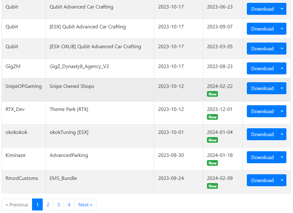Select text 'Theme Park (RTX)'
This screenshot has height=213, width=293.
point(69,109)
